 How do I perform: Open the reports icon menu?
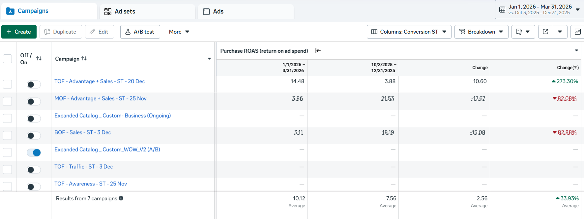click(523, 32)
